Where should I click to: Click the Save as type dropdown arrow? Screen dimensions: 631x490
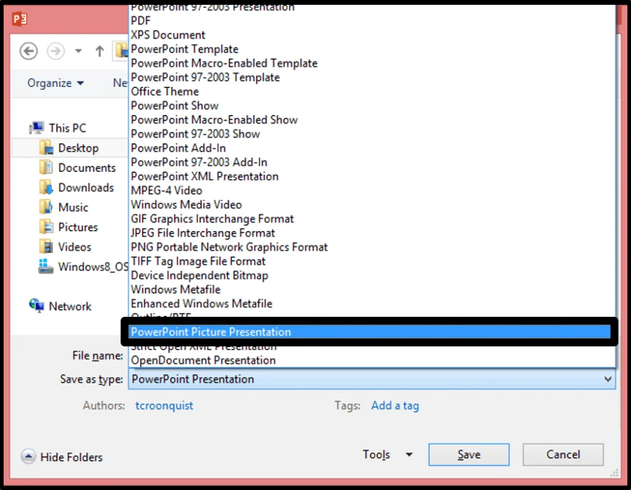click(x=608, y=379)
